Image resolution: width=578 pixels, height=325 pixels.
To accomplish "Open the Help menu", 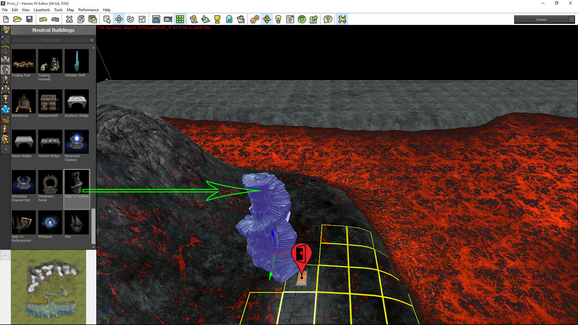I will click(x=107, y=10).
